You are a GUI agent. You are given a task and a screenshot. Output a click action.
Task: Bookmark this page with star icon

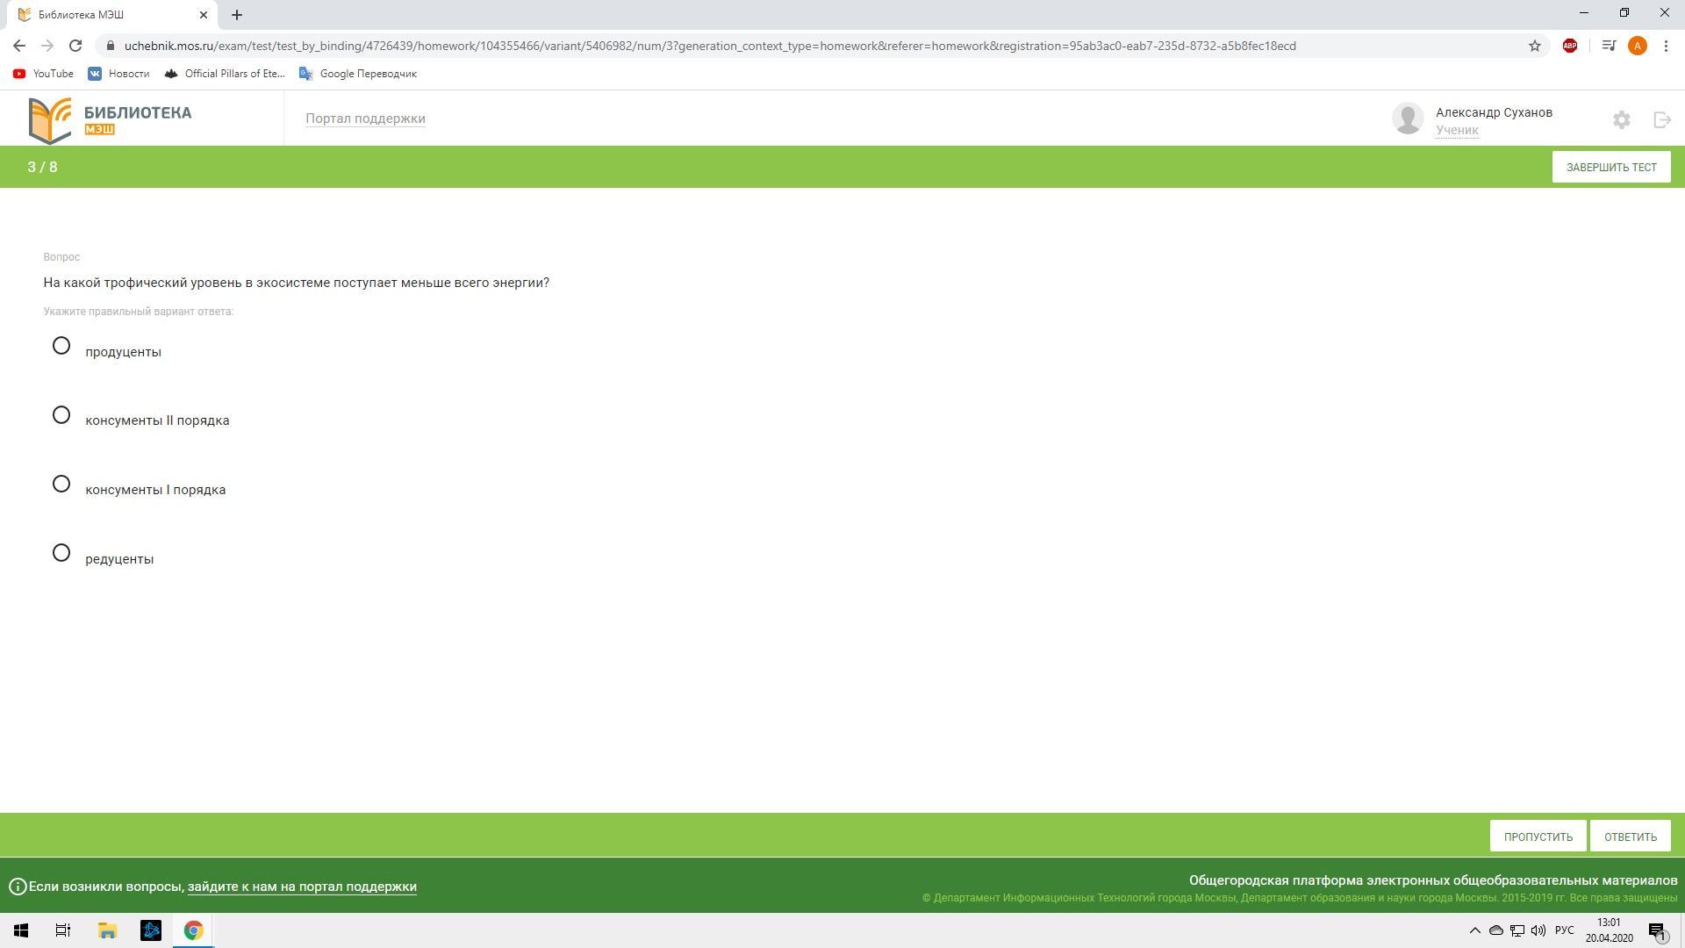click(x=1534, y=46)
